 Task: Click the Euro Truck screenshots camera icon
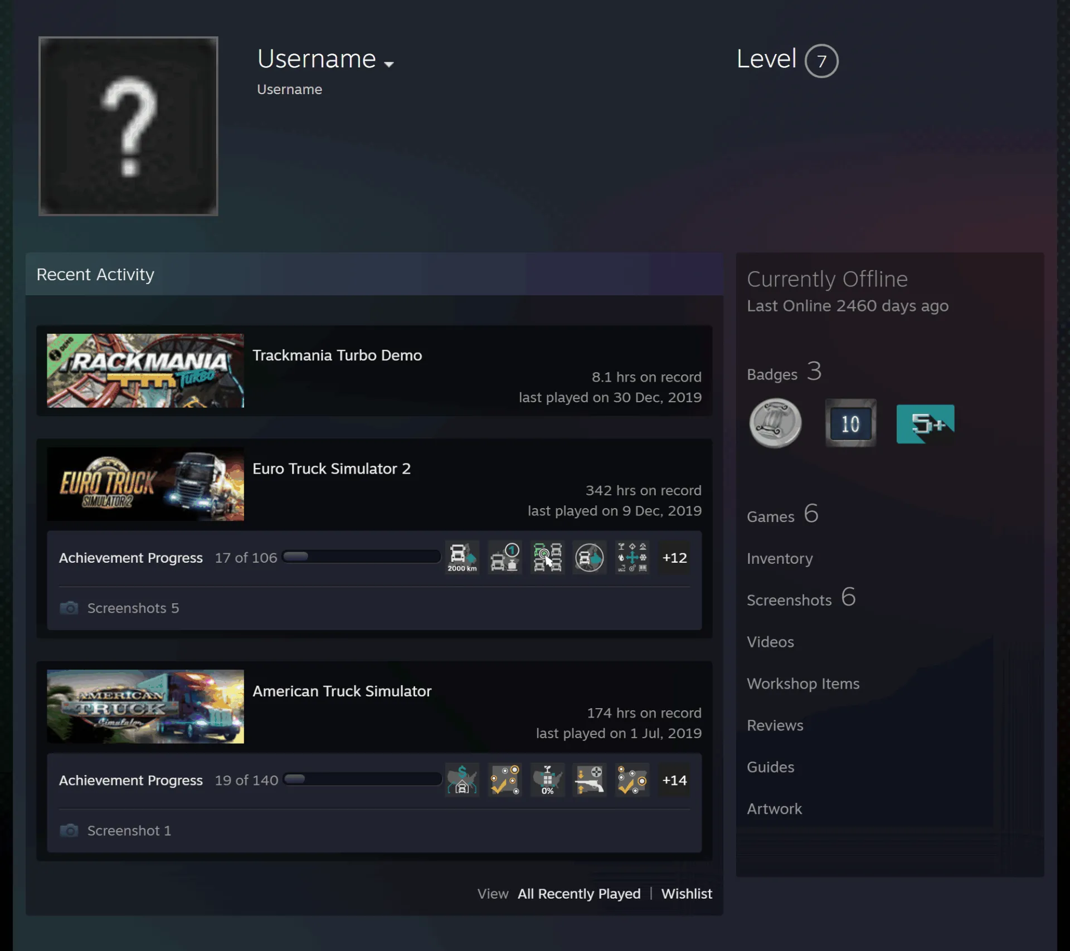69,608
